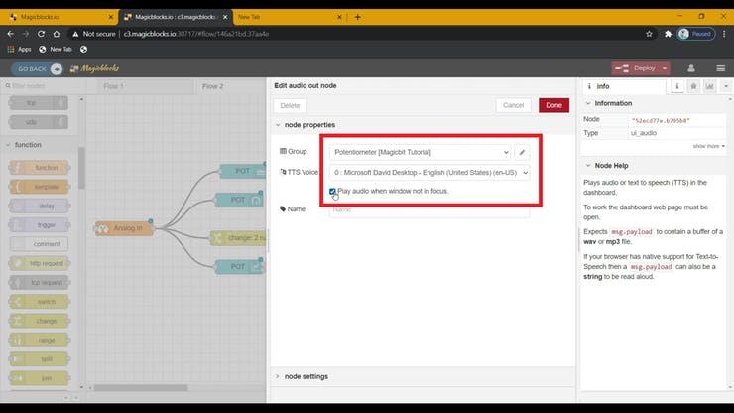
Task: Open the TTS Voice dropdown
Action: point(429,172)
